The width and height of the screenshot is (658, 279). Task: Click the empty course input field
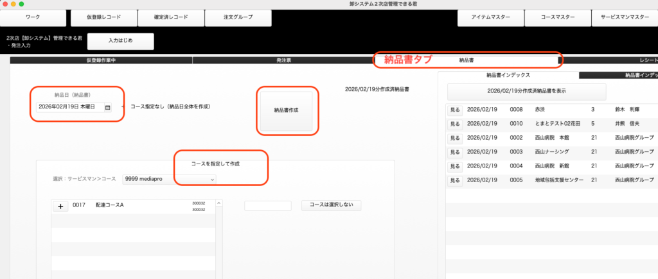267,206
